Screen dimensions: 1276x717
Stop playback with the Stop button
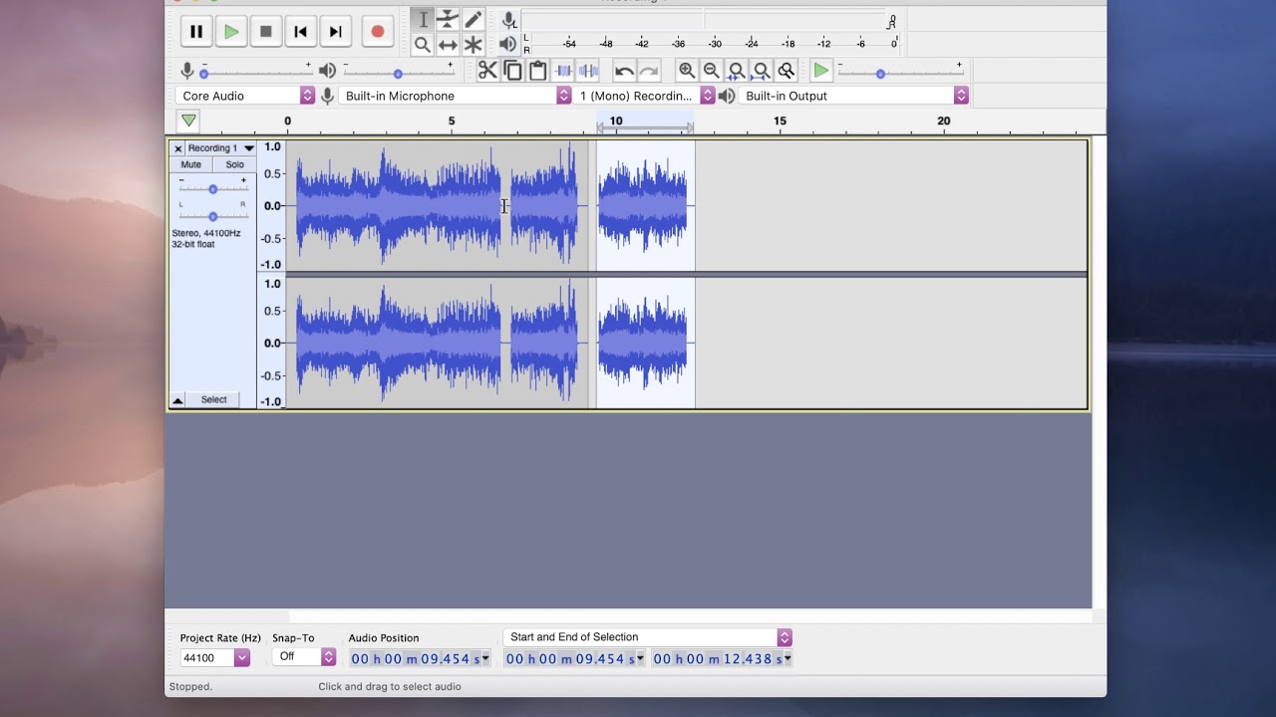(x=266, y=32)
